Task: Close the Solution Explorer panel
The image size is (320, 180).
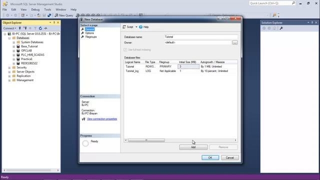Action: (x=316, y=22)
